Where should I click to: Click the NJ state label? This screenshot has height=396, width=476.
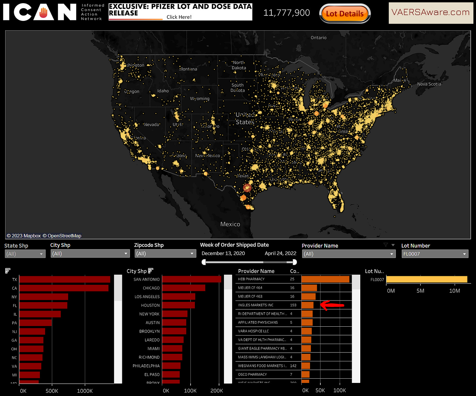[14, 332]
